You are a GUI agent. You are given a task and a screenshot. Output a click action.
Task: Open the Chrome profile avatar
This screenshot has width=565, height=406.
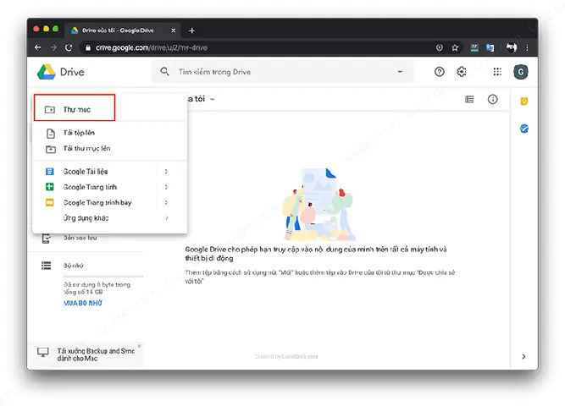(512, 47)
